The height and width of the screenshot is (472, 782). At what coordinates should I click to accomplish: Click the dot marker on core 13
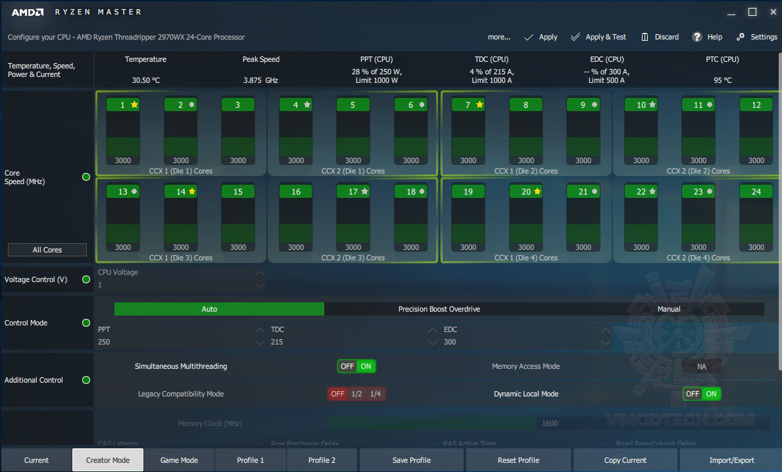point(135,191)
